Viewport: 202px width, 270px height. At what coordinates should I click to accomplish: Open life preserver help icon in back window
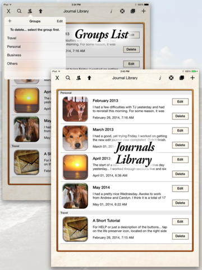(122, 11)
